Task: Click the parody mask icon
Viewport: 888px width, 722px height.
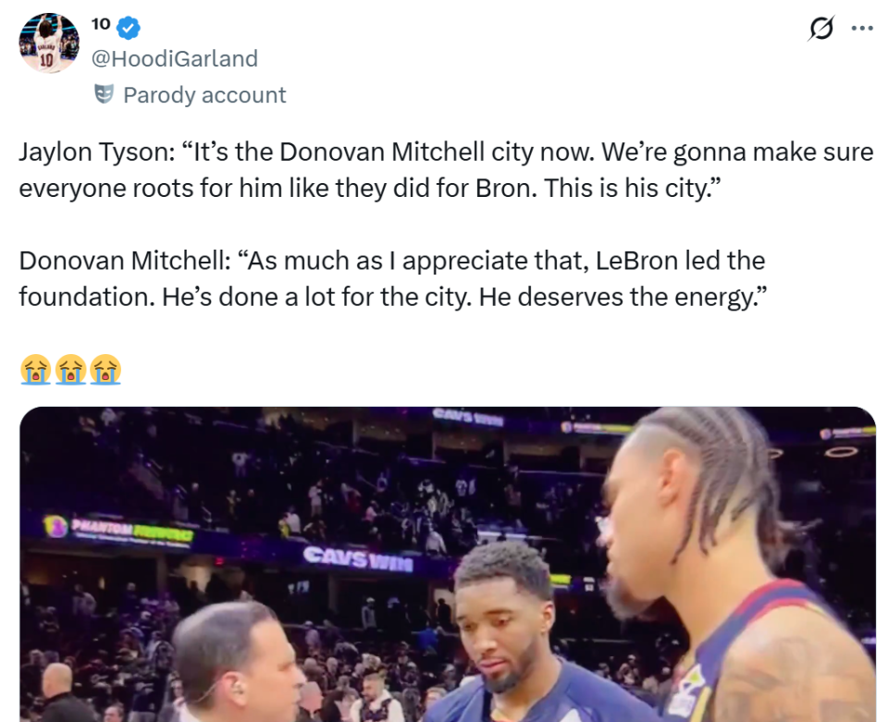Action: pyautogui.click(x=104, y=94)
